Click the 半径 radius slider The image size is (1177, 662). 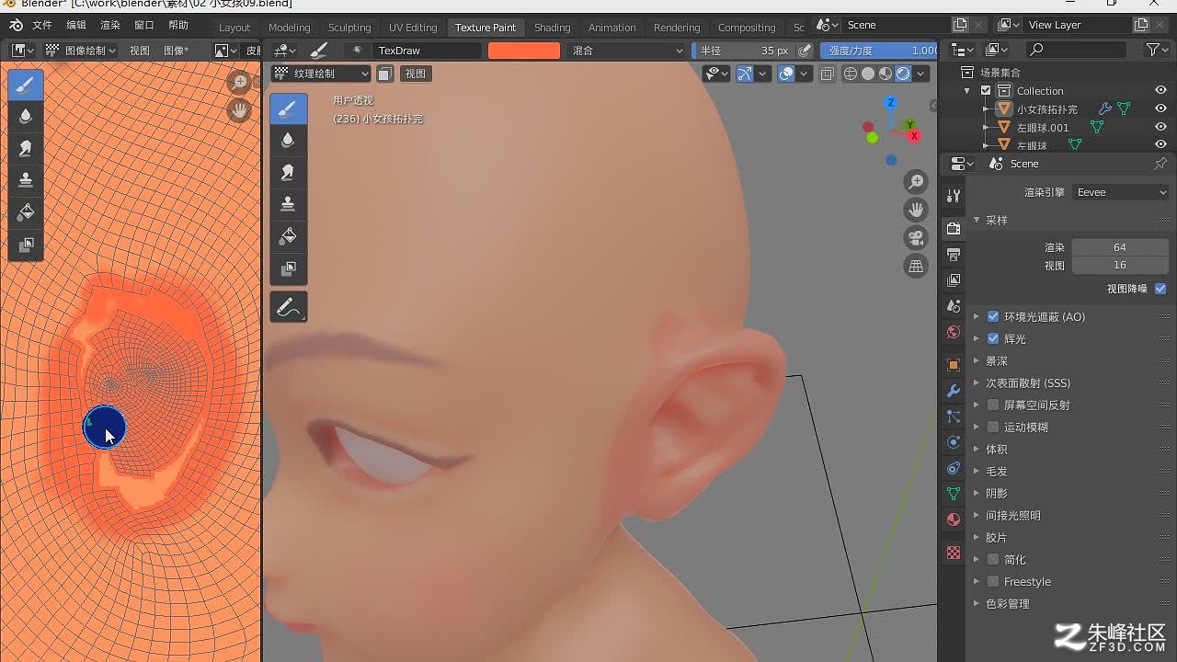click(x=743, y=51)
